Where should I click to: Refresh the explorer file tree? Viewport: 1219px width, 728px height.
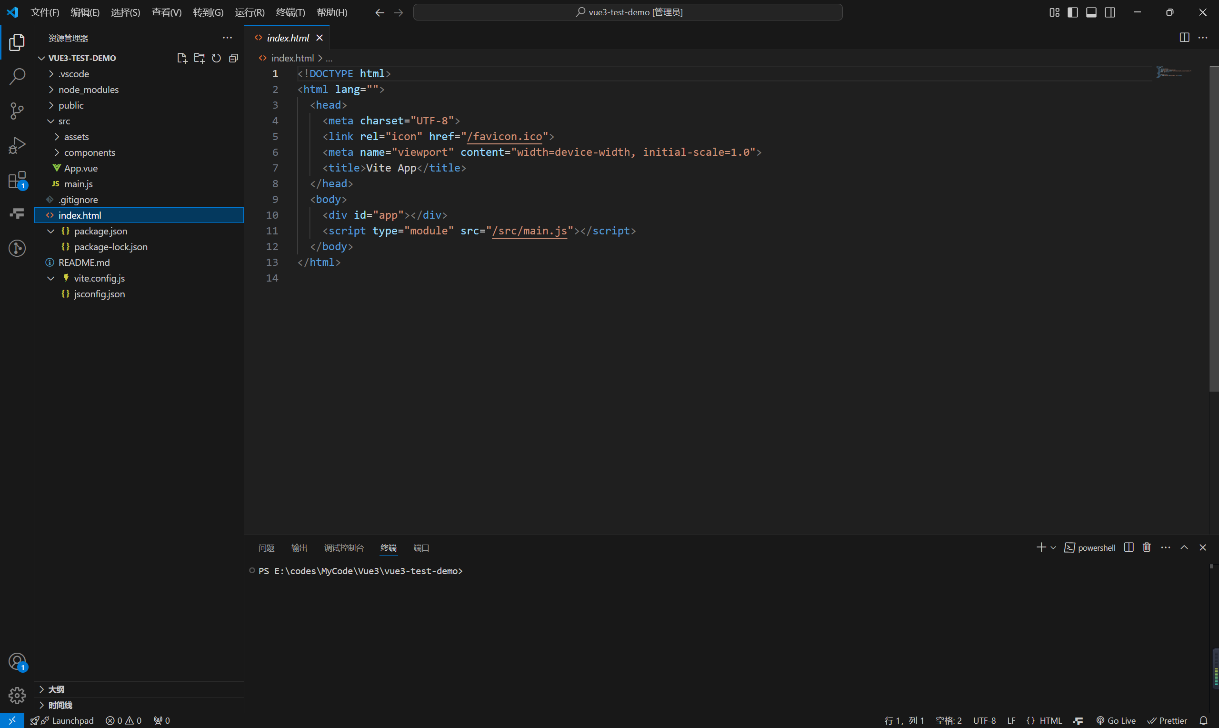click(x=216, y=58)
